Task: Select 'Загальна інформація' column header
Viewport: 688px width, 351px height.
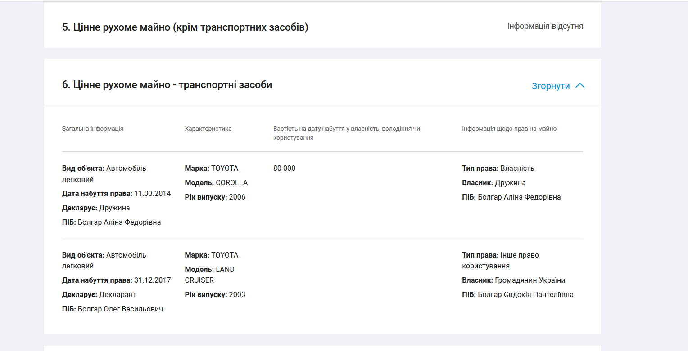Action: [93, 129]
